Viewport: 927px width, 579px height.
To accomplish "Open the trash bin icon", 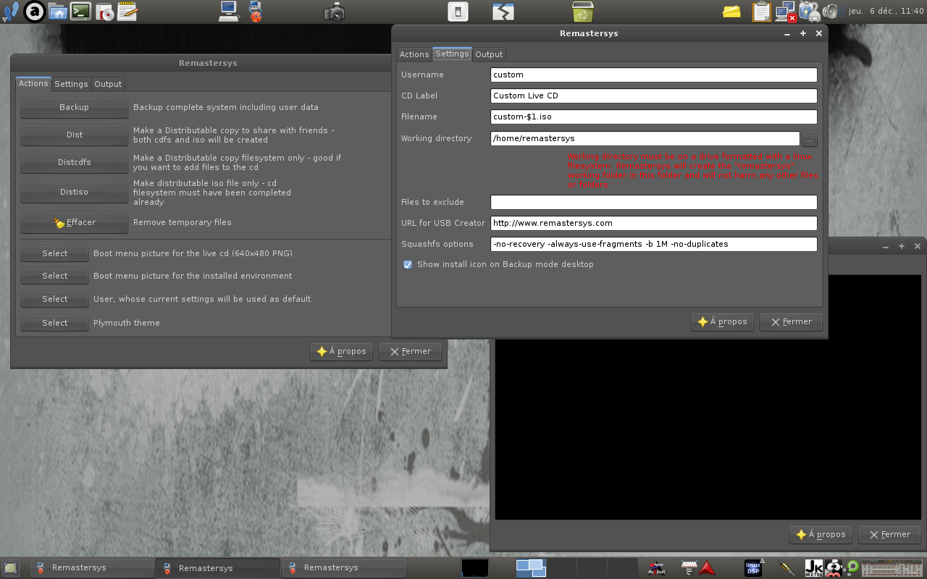I will [582, 12].
